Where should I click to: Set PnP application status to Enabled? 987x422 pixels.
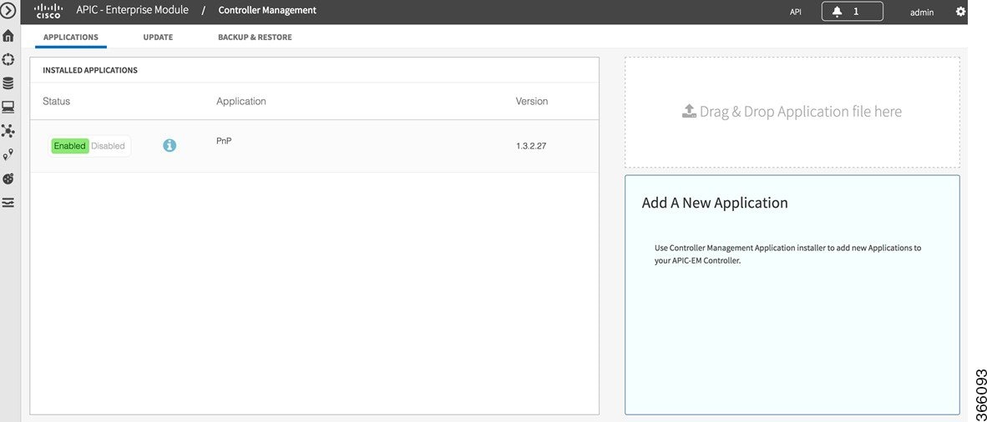(70, 146)
